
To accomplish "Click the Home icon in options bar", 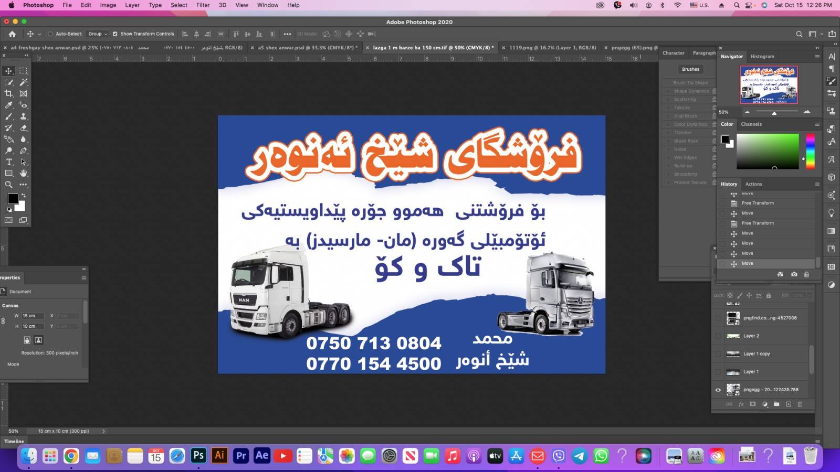I will point(12,34).
